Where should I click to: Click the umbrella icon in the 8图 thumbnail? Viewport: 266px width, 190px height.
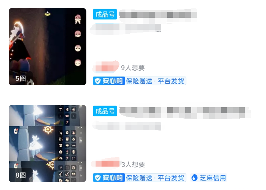61,110
